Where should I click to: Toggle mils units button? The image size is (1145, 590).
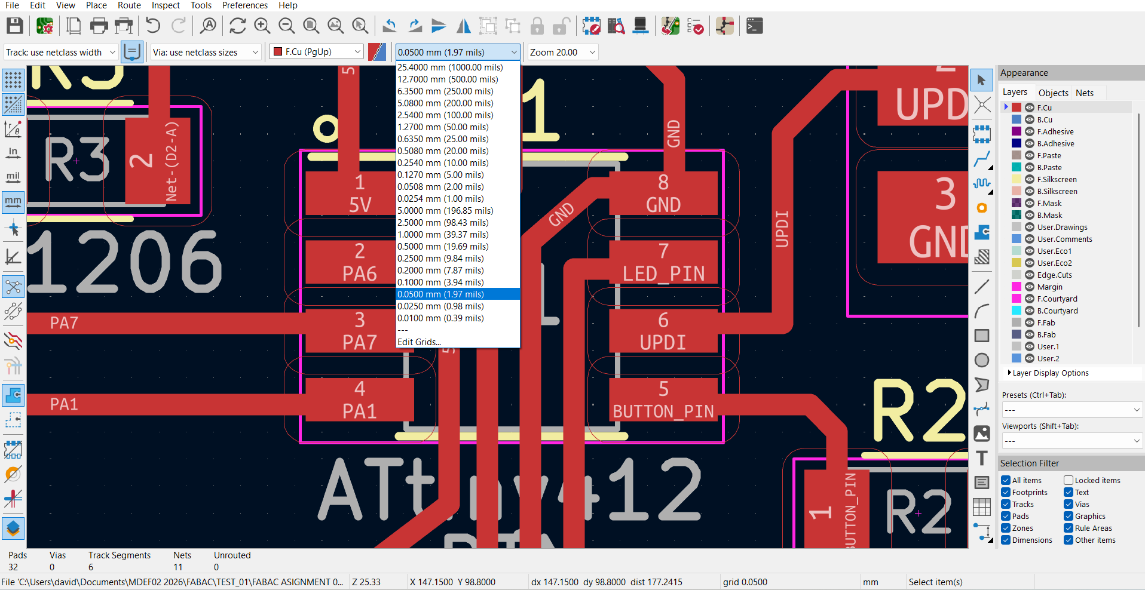pos(13,177)
